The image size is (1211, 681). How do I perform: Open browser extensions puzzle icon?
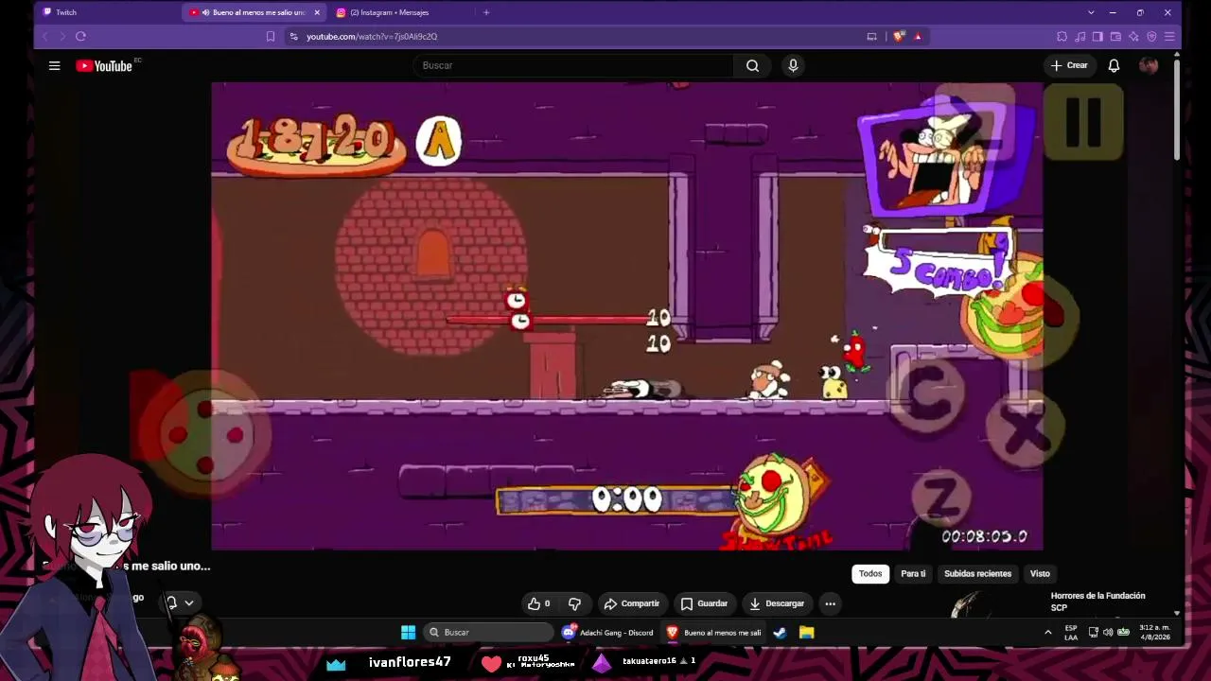(x=1062, y=36)
